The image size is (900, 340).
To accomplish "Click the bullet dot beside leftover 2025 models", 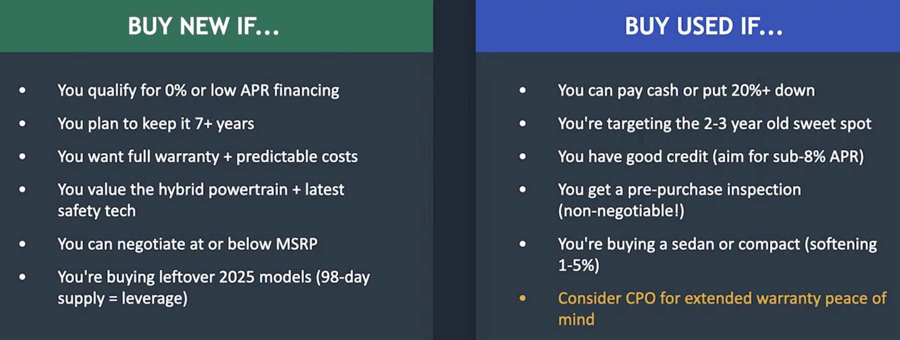I will pos(23,277).
